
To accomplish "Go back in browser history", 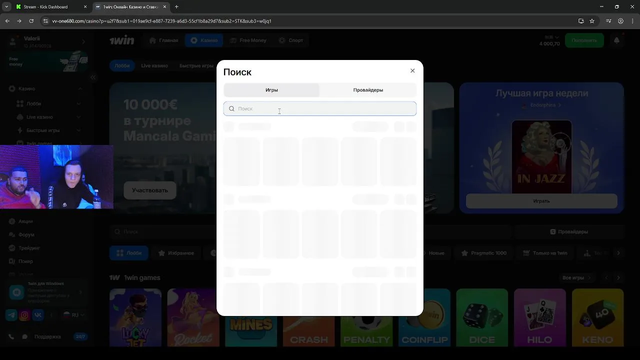I will 7,21.
